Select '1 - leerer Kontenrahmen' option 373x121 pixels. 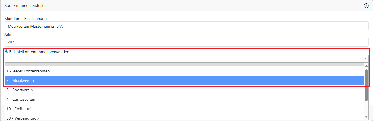tap(28, 71)
